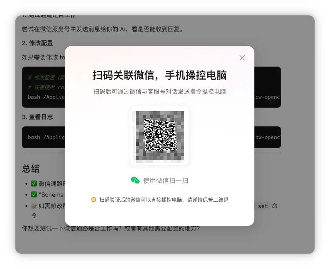Click the '使用微信扫一扫' label

coord(165,180)
